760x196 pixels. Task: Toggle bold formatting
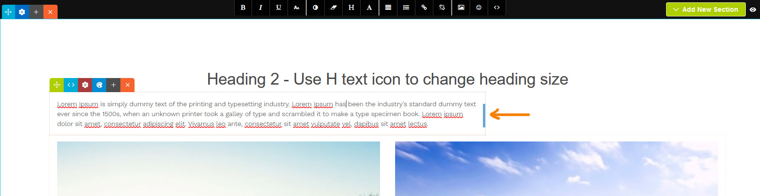point(243,8)
